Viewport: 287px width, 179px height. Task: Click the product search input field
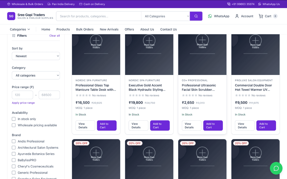click(99, 16)
